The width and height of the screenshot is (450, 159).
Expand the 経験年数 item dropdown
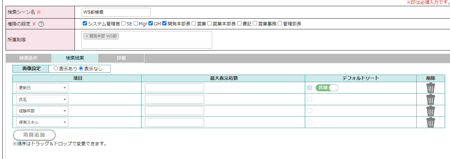tap(42, 111)
